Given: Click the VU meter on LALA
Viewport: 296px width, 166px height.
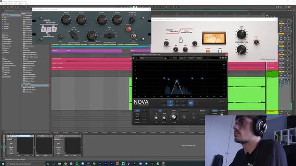Looking at the screenshot, I should pyautogui.click(x=214, y=38).
